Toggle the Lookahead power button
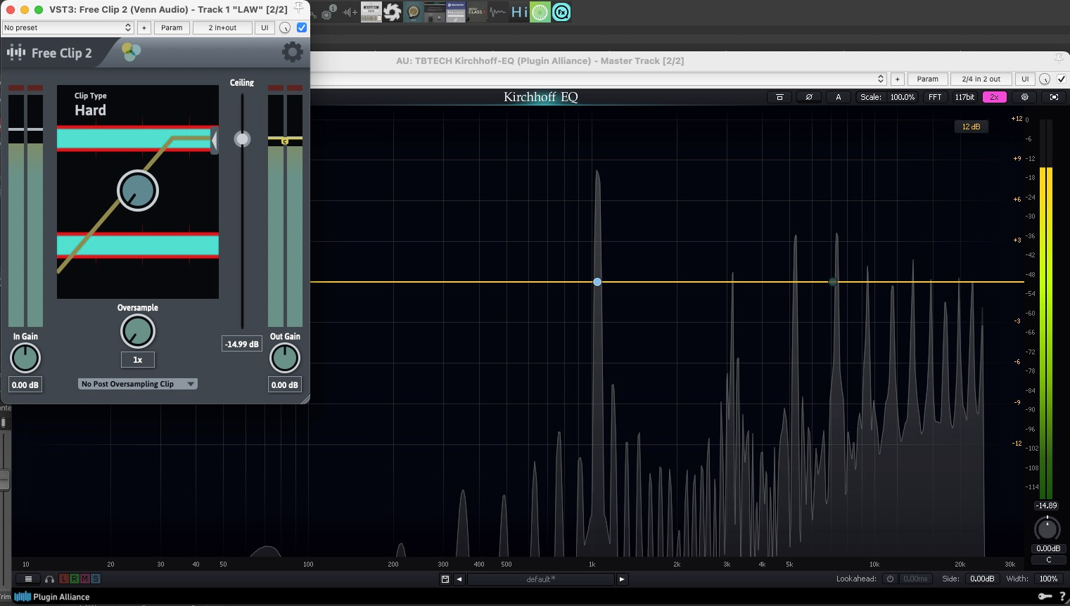 click(x=889, y=579)
